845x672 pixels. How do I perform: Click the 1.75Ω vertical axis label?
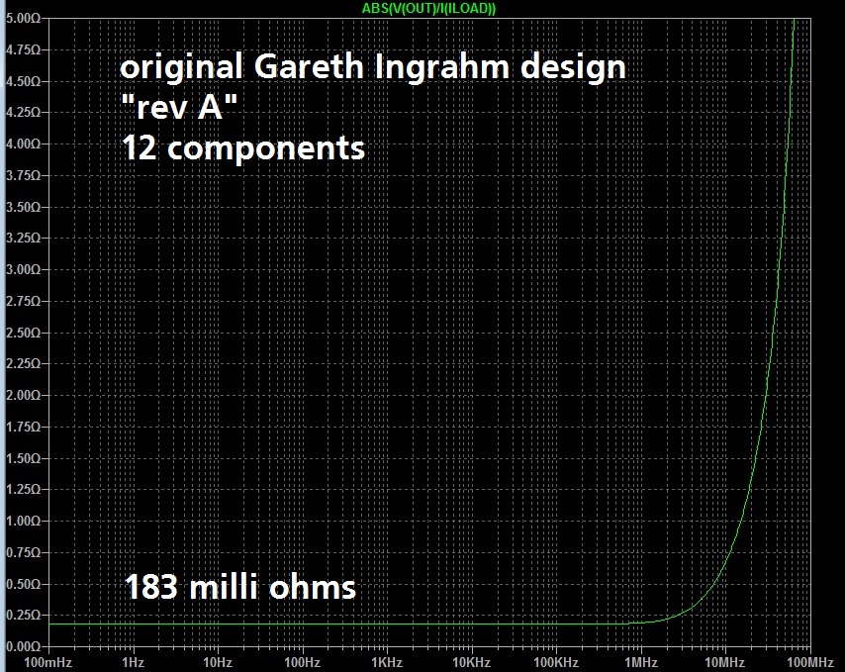[23, 427]
